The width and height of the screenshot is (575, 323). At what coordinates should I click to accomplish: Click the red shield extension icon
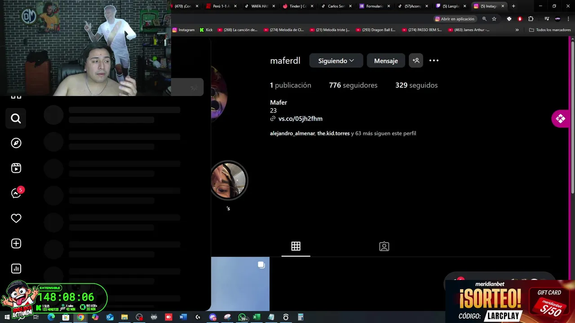(x=520, y=19)
